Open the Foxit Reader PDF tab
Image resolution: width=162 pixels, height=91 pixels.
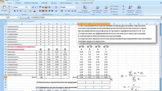(x=87, y=3)
